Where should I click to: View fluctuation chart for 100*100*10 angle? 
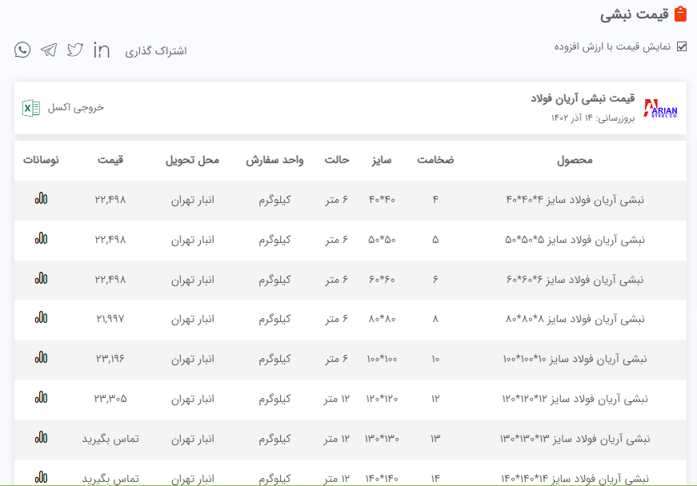pos(41,357)
